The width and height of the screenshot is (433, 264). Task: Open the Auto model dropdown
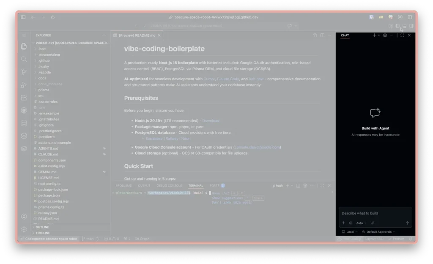[361, 223]
